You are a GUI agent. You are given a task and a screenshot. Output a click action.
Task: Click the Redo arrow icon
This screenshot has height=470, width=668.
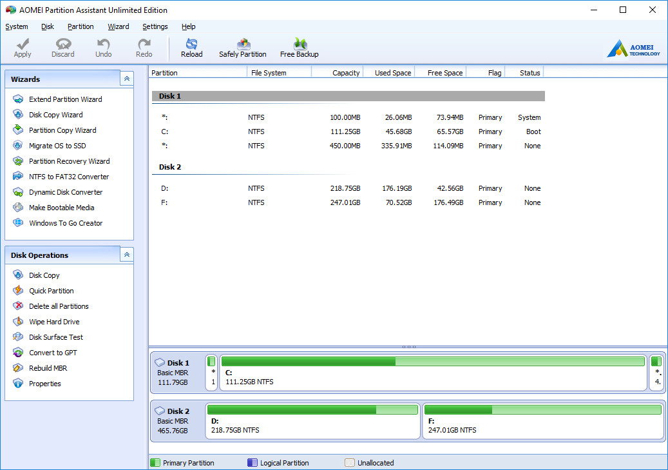coord(144,44)
